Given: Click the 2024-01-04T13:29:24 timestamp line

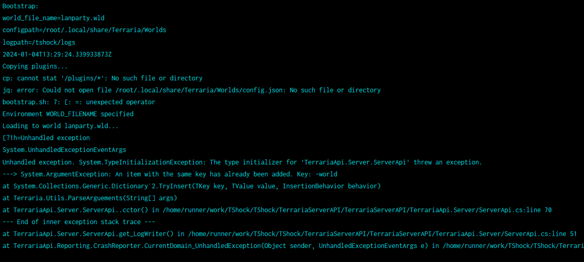Looking at the screenshot, I should 57,54.
